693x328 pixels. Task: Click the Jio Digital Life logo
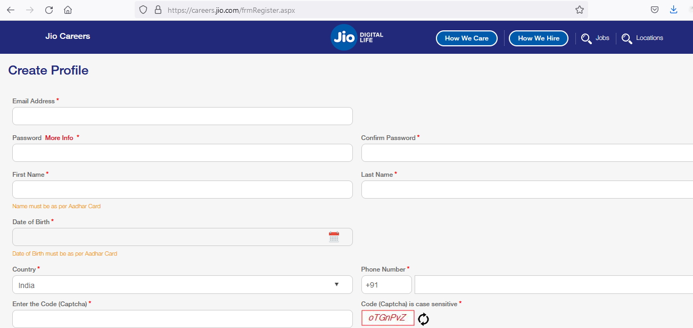point(357,38)
